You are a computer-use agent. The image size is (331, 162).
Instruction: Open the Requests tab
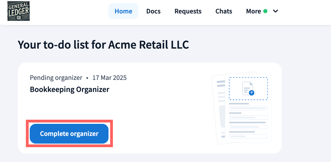click(188, 11)
